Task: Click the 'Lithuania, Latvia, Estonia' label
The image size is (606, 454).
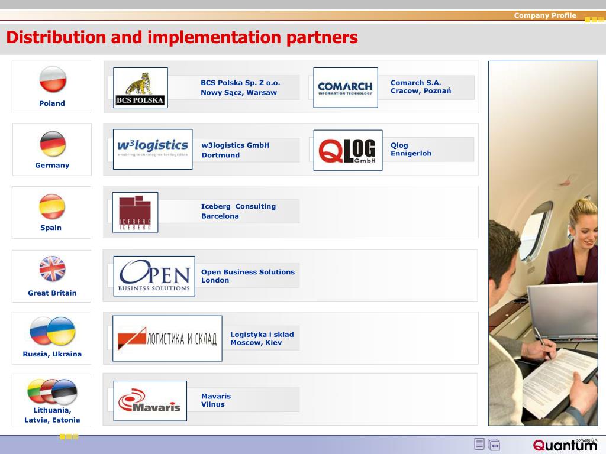Action: [52, 415]
